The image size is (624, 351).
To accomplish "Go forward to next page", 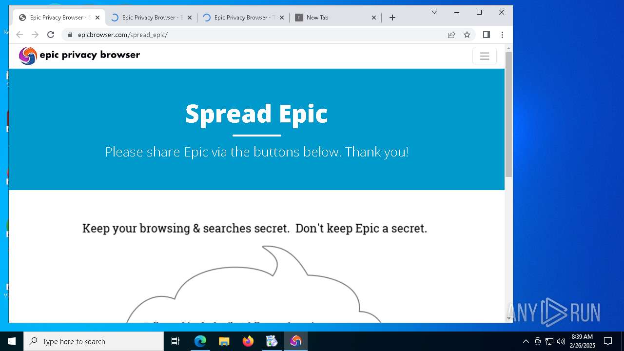I will tap(35, 35).
